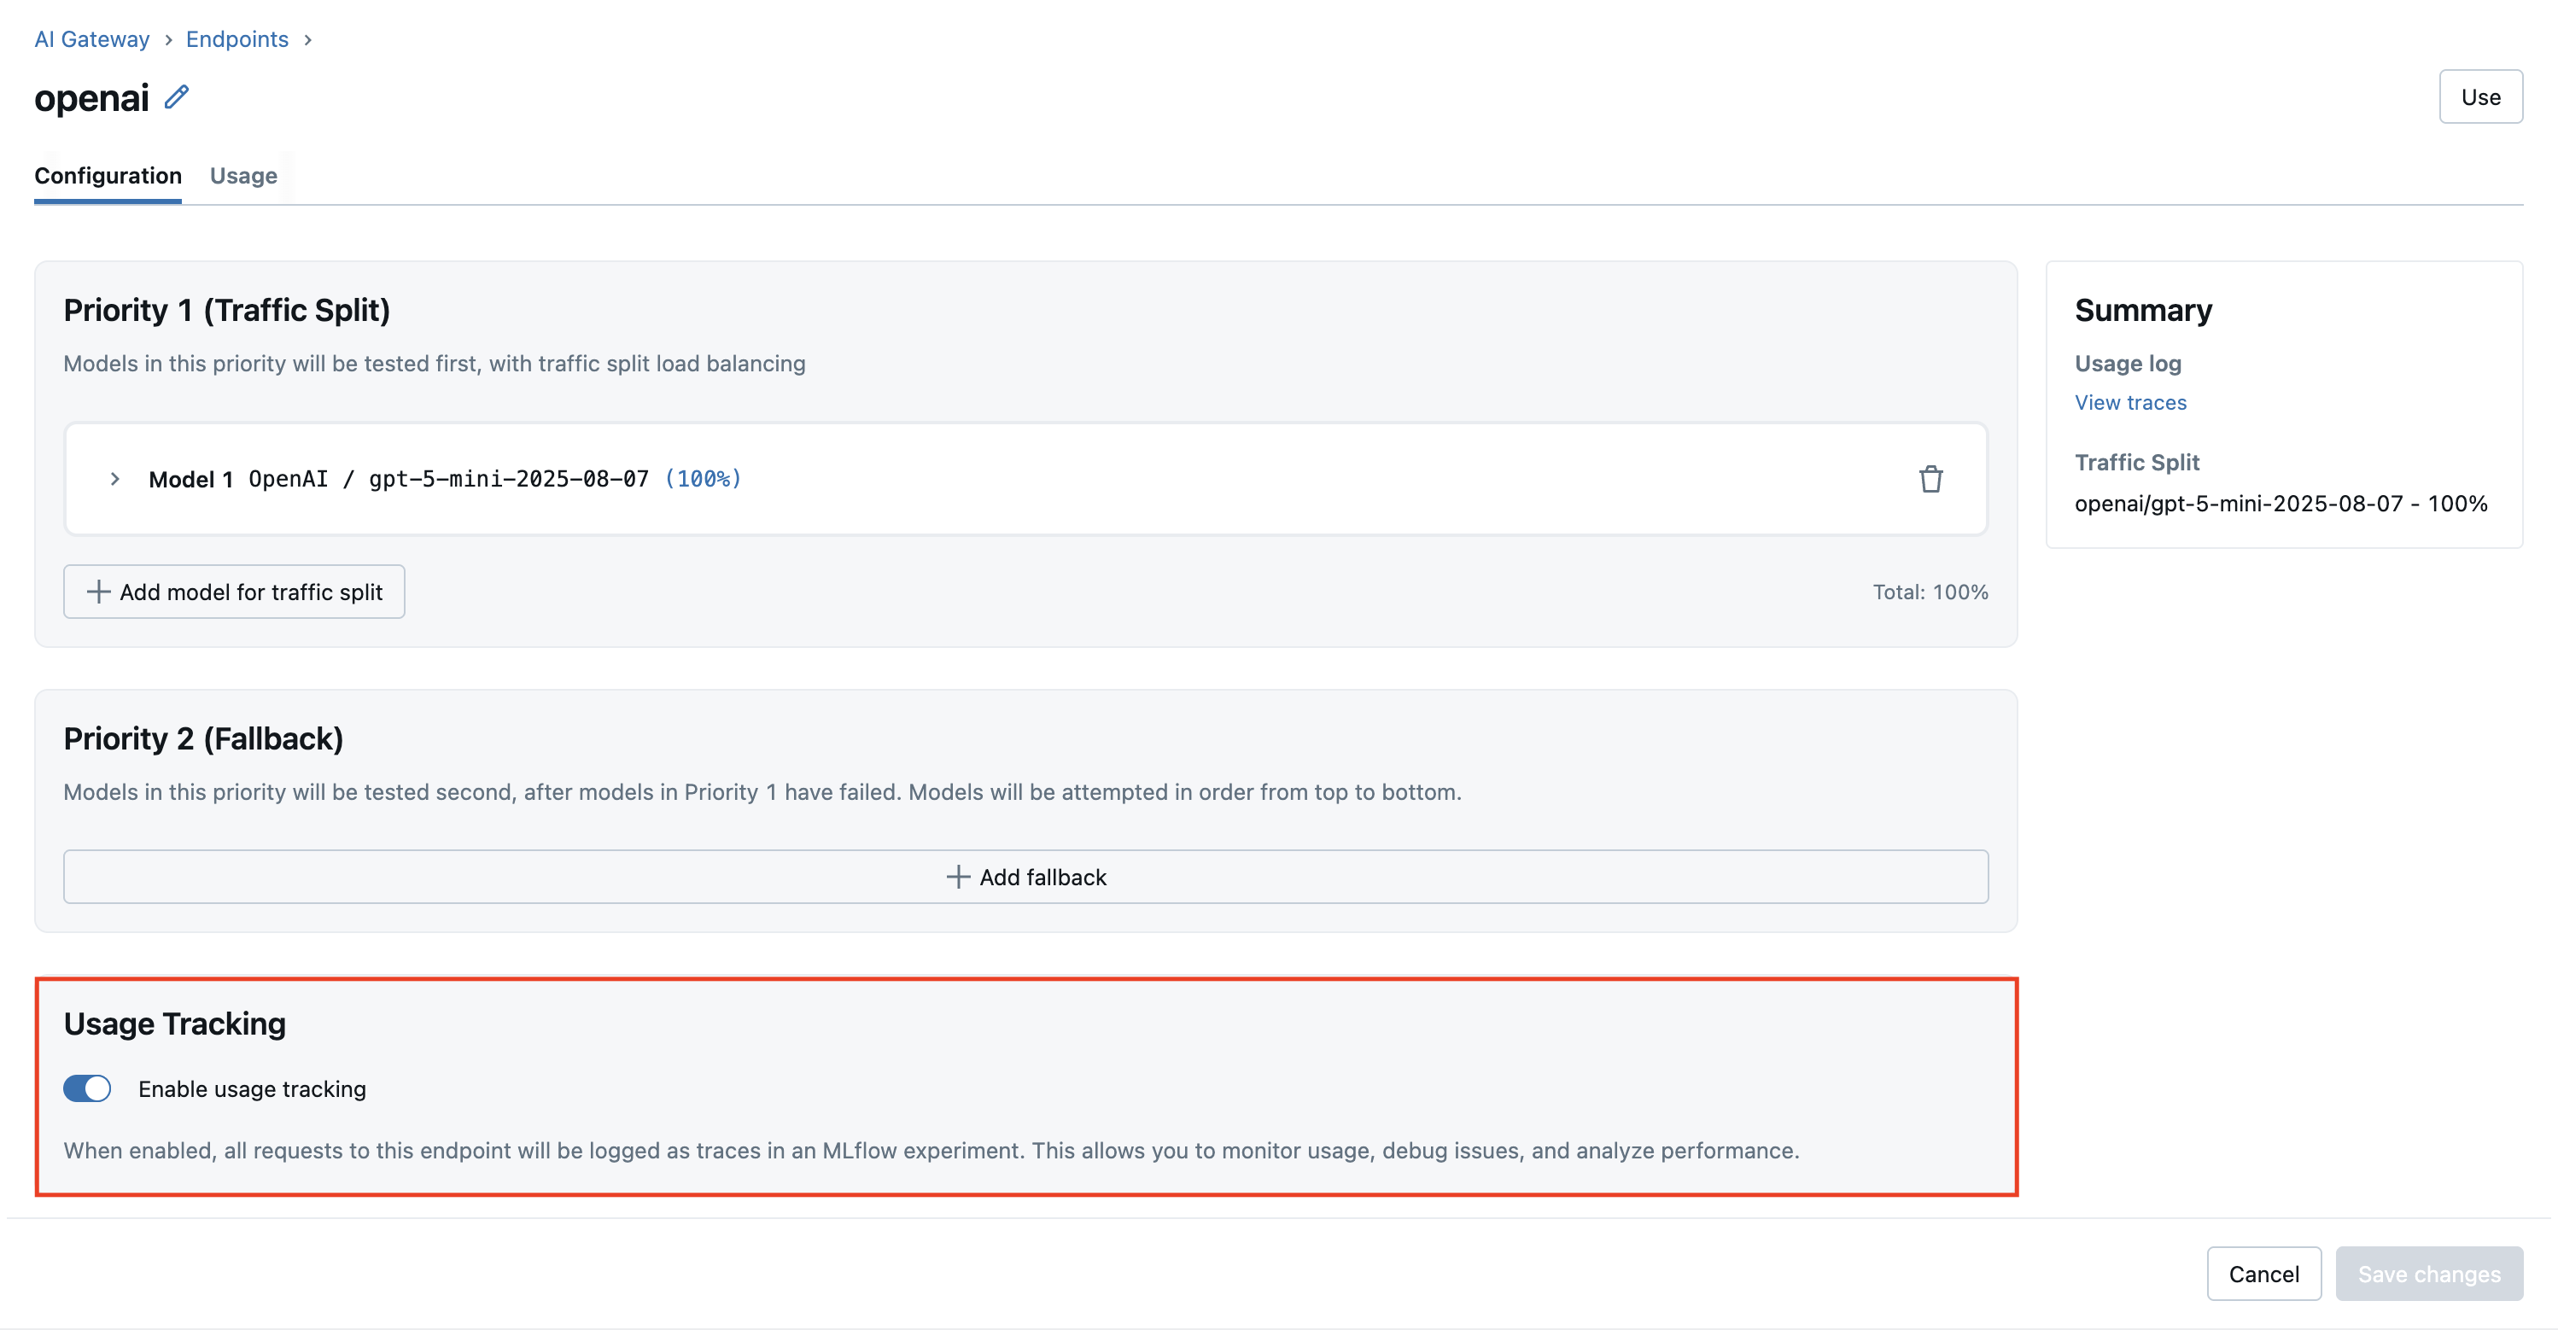Click Add model for traffic split
The width and height of the screenshot is (2558, 1330).
coord(234,592)
